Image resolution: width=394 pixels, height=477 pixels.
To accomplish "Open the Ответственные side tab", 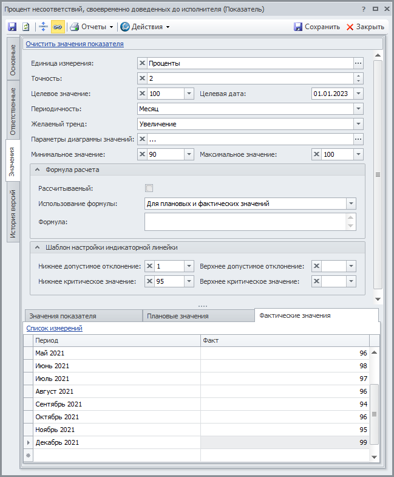I will [x=13, y=111].
